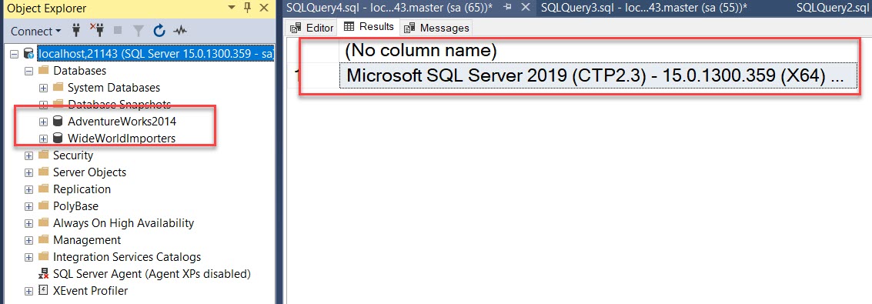Click the Filter funnel icon
Image resolution: width=872 pixels, height=304 pixels.
point(139,31)
